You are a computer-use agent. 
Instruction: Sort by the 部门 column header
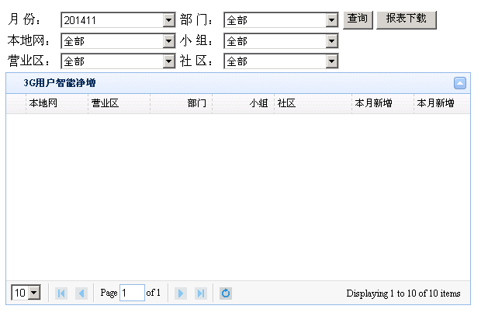point(181,103)
